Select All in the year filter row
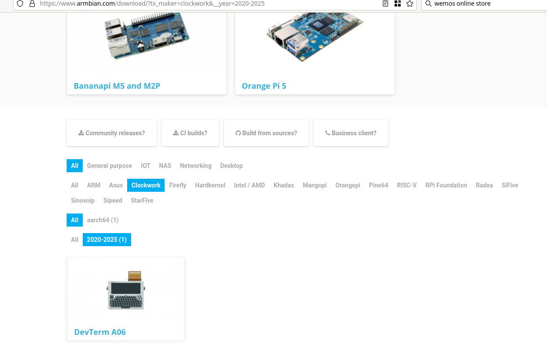The width and height of the screenshot is (547, 364). click(74, 240)
